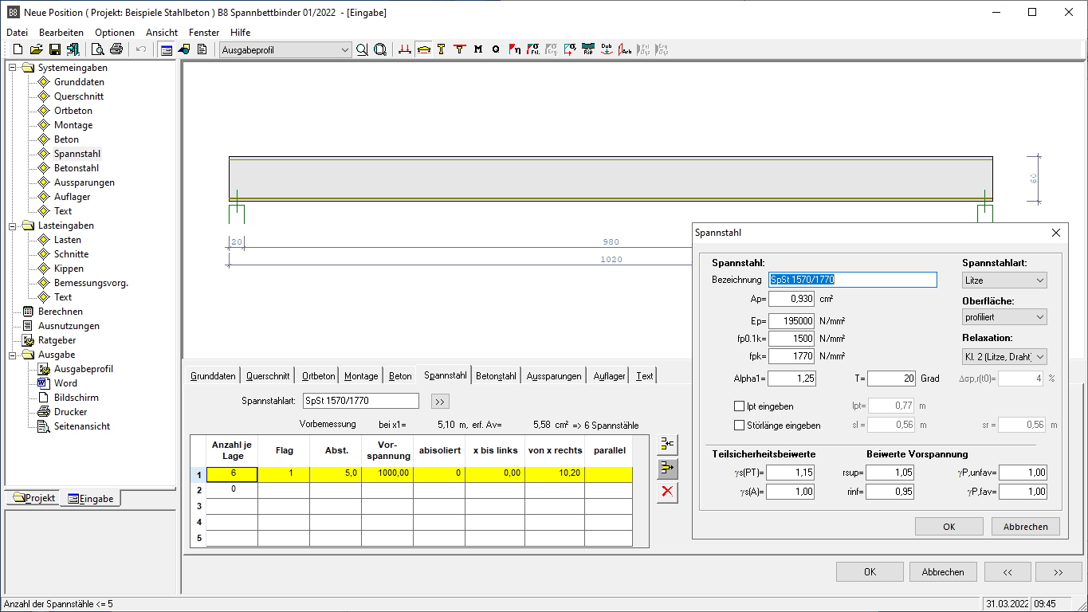Click the red system view toolbar icon
This screenshot has height=612, width=1088.
pos(405,49)
